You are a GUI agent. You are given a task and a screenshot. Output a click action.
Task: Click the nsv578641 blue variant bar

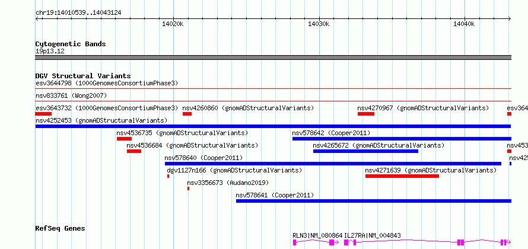point(374,201)
